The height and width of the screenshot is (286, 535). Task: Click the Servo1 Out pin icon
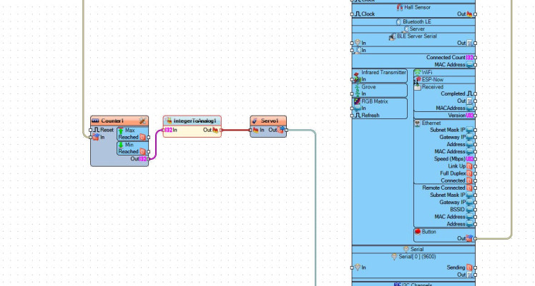point(282,130)
